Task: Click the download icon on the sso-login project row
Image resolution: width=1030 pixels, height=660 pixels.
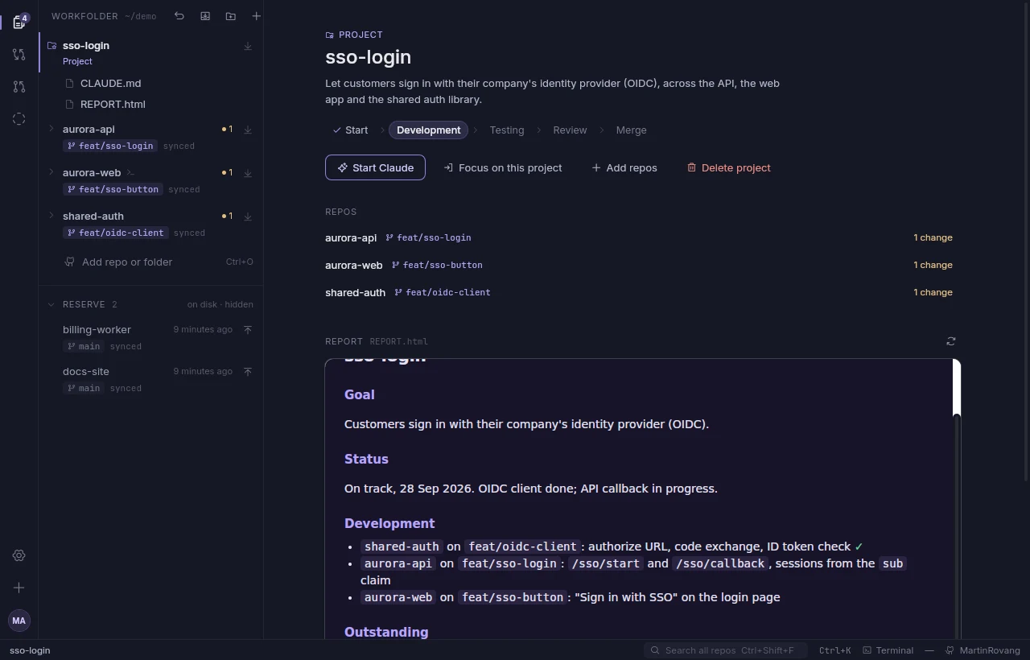Action: coord(248,46)
